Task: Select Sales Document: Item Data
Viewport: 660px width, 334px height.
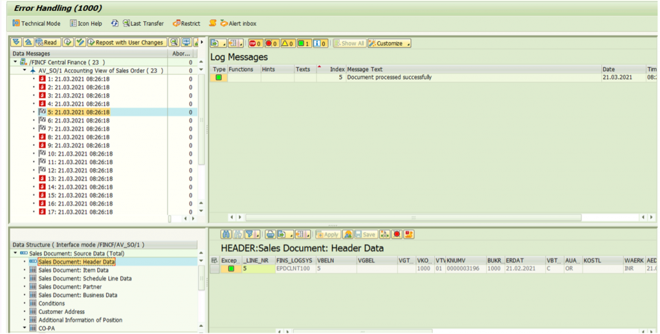Action: (73, 270)
